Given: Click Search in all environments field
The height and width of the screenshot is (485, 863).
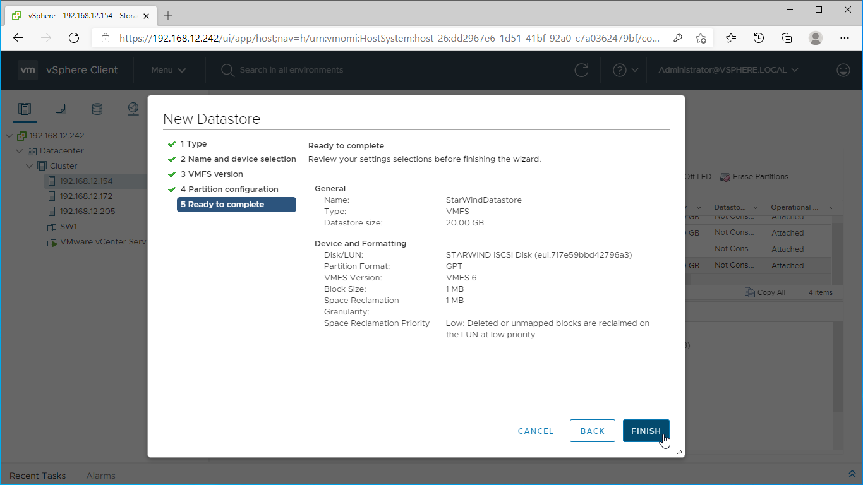Looking at the screenshot, I should tap(291, 70).
